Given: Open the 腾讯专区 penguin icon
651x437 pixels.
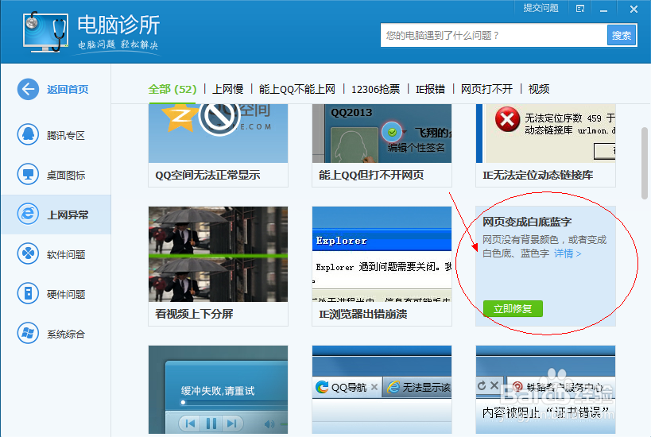Looking at the screenshot, I should 28,135.
